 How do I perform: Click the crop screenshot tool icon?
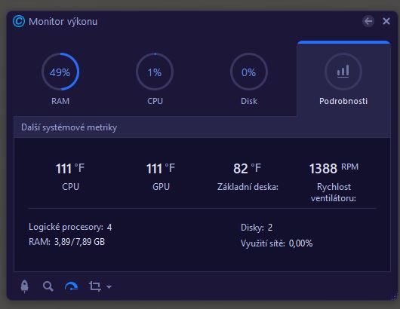pos(94,286)
